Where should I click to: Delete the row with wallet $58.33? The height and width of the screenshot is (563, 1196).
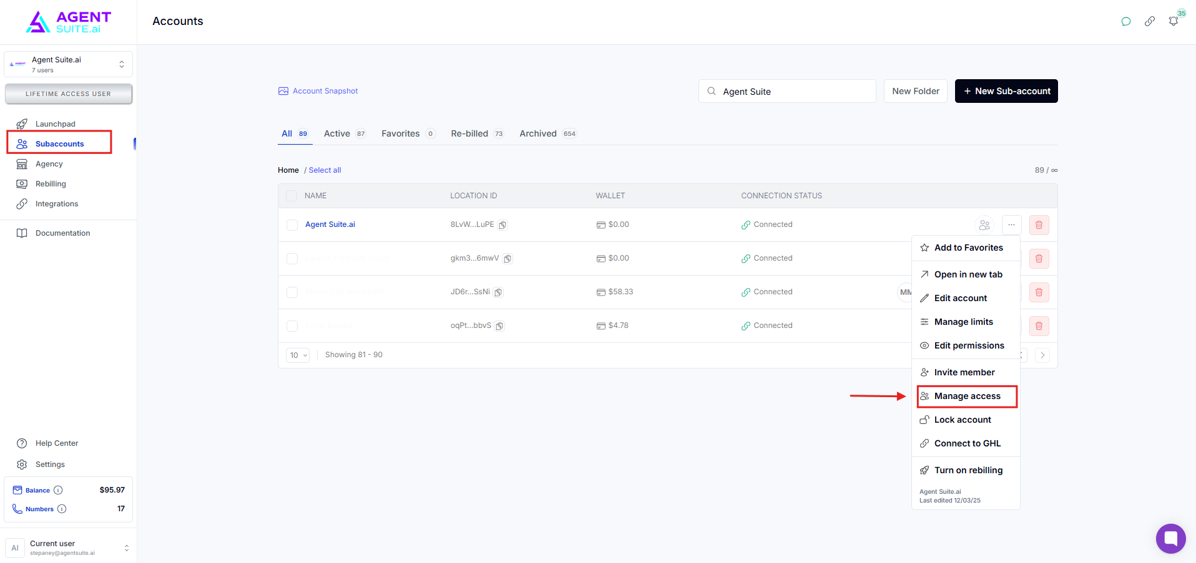1039,292
